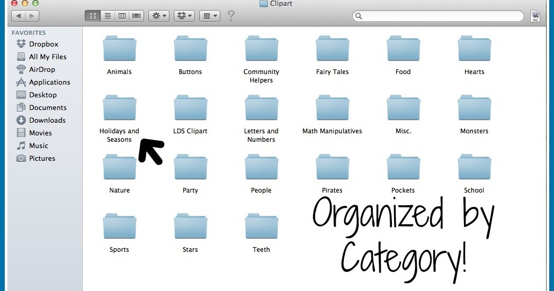Select the People folder
Viewport: 554px width, 291px height.
[262, 167]
